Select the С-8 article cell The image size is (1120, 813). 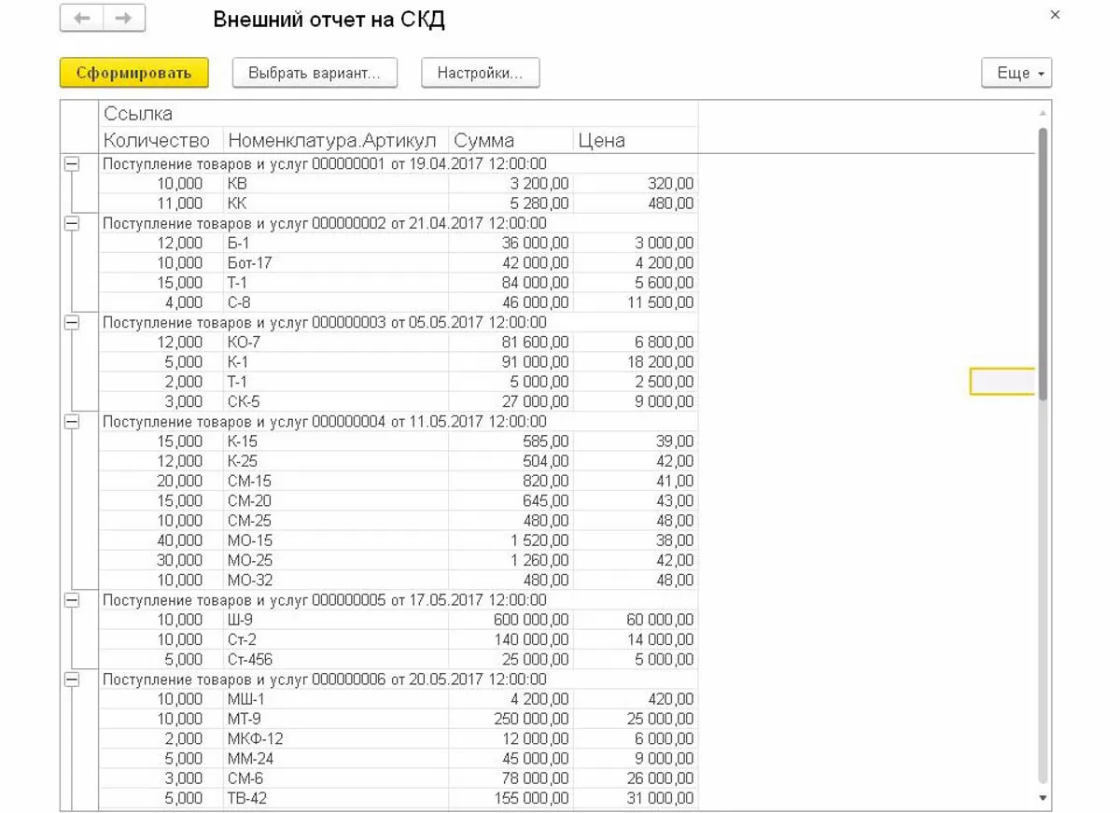click(336, 302)
